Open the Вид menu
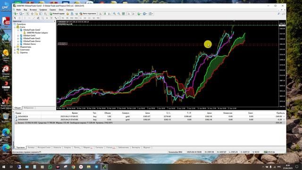 [x=25, y=9]
